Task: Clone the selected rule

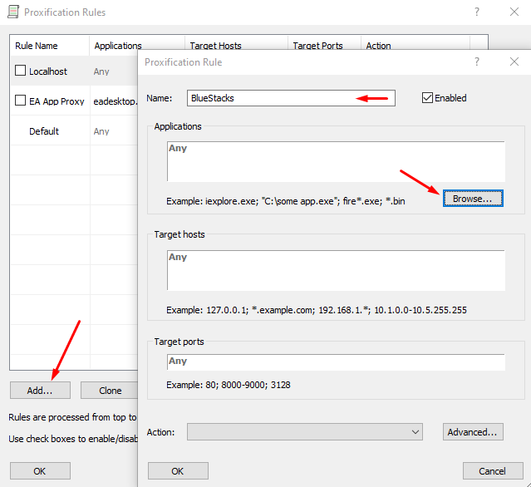Action: [x=109, y=391]
